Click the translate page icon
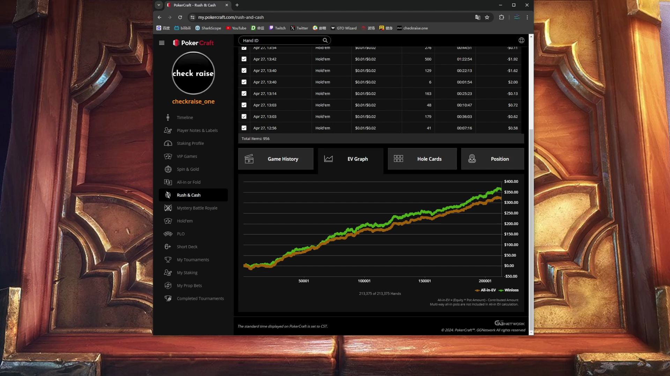The width and height of the screenshot is (670, 376). pyautogui.click(x=477, y=17)
